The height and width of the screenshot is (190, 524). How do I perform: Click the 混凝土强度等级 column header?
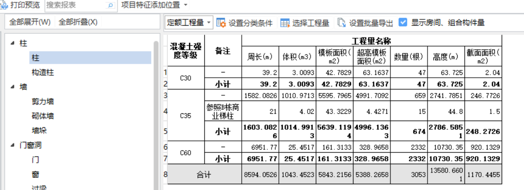(186, 51)
